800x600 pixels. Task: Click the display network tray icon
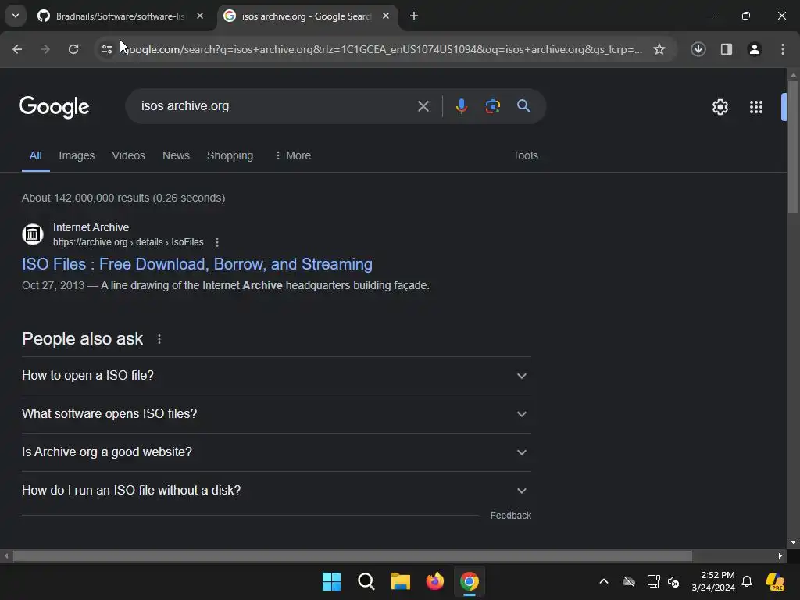pos(654,581)
